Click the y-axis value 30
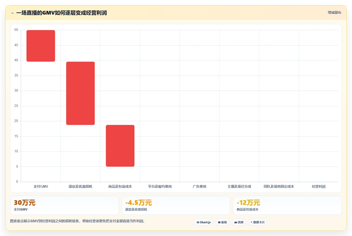Image resolution: width=352 pixels, height=236 pixels. [16, 91]
